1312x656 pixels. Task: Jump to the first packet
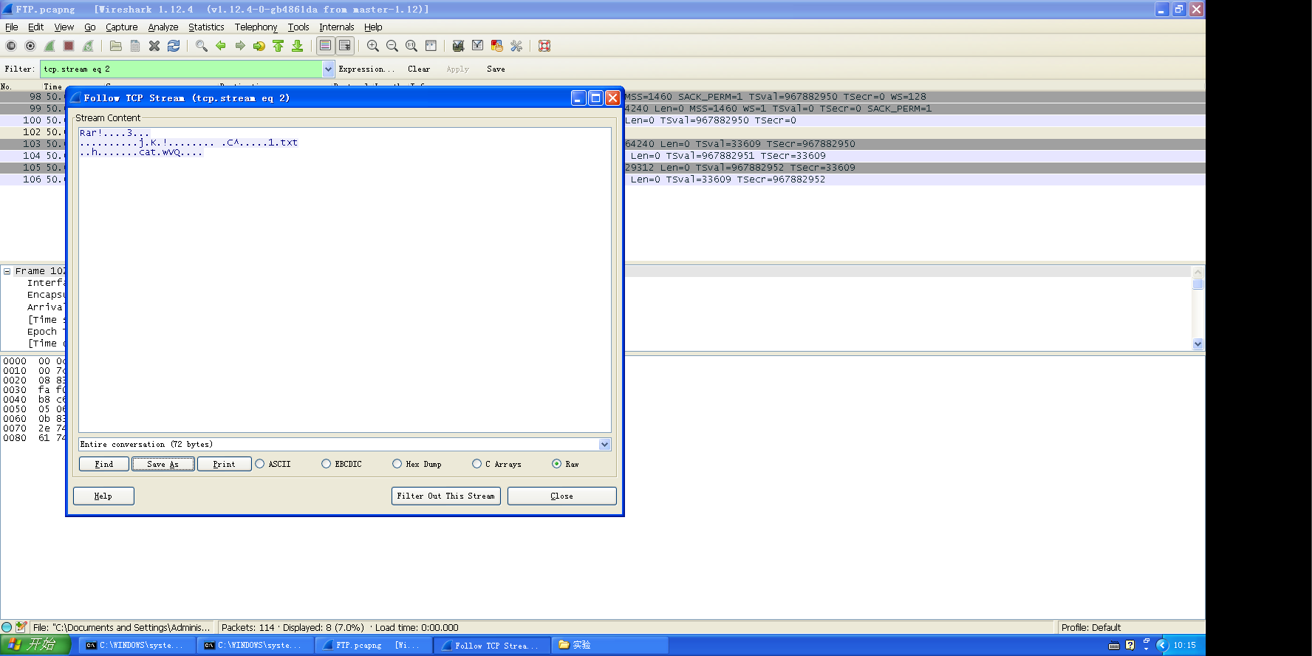[279, 46]
